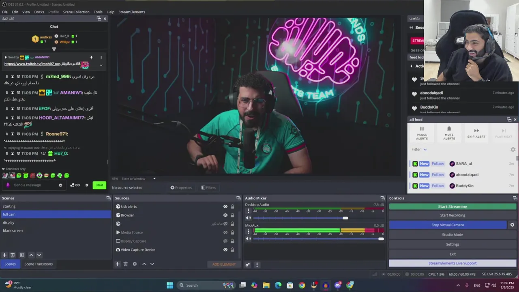Pop out the Scenes dock
The width and height of the screenshot is (519, 292).
tap(109, 198)
